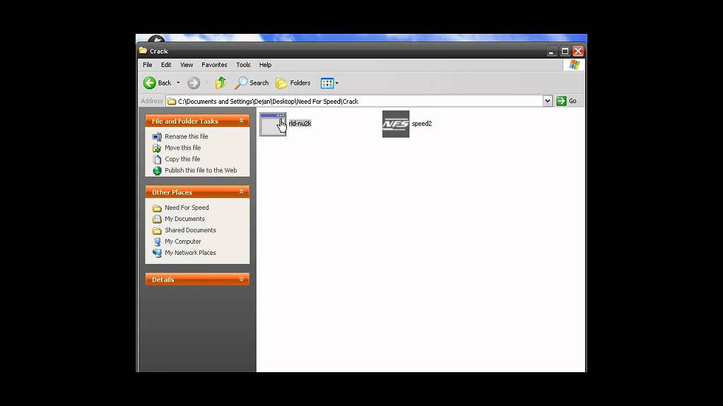Viewport: 723px width, 406px height.
Task: Click Rename this file link
Action: pos(186,136)
